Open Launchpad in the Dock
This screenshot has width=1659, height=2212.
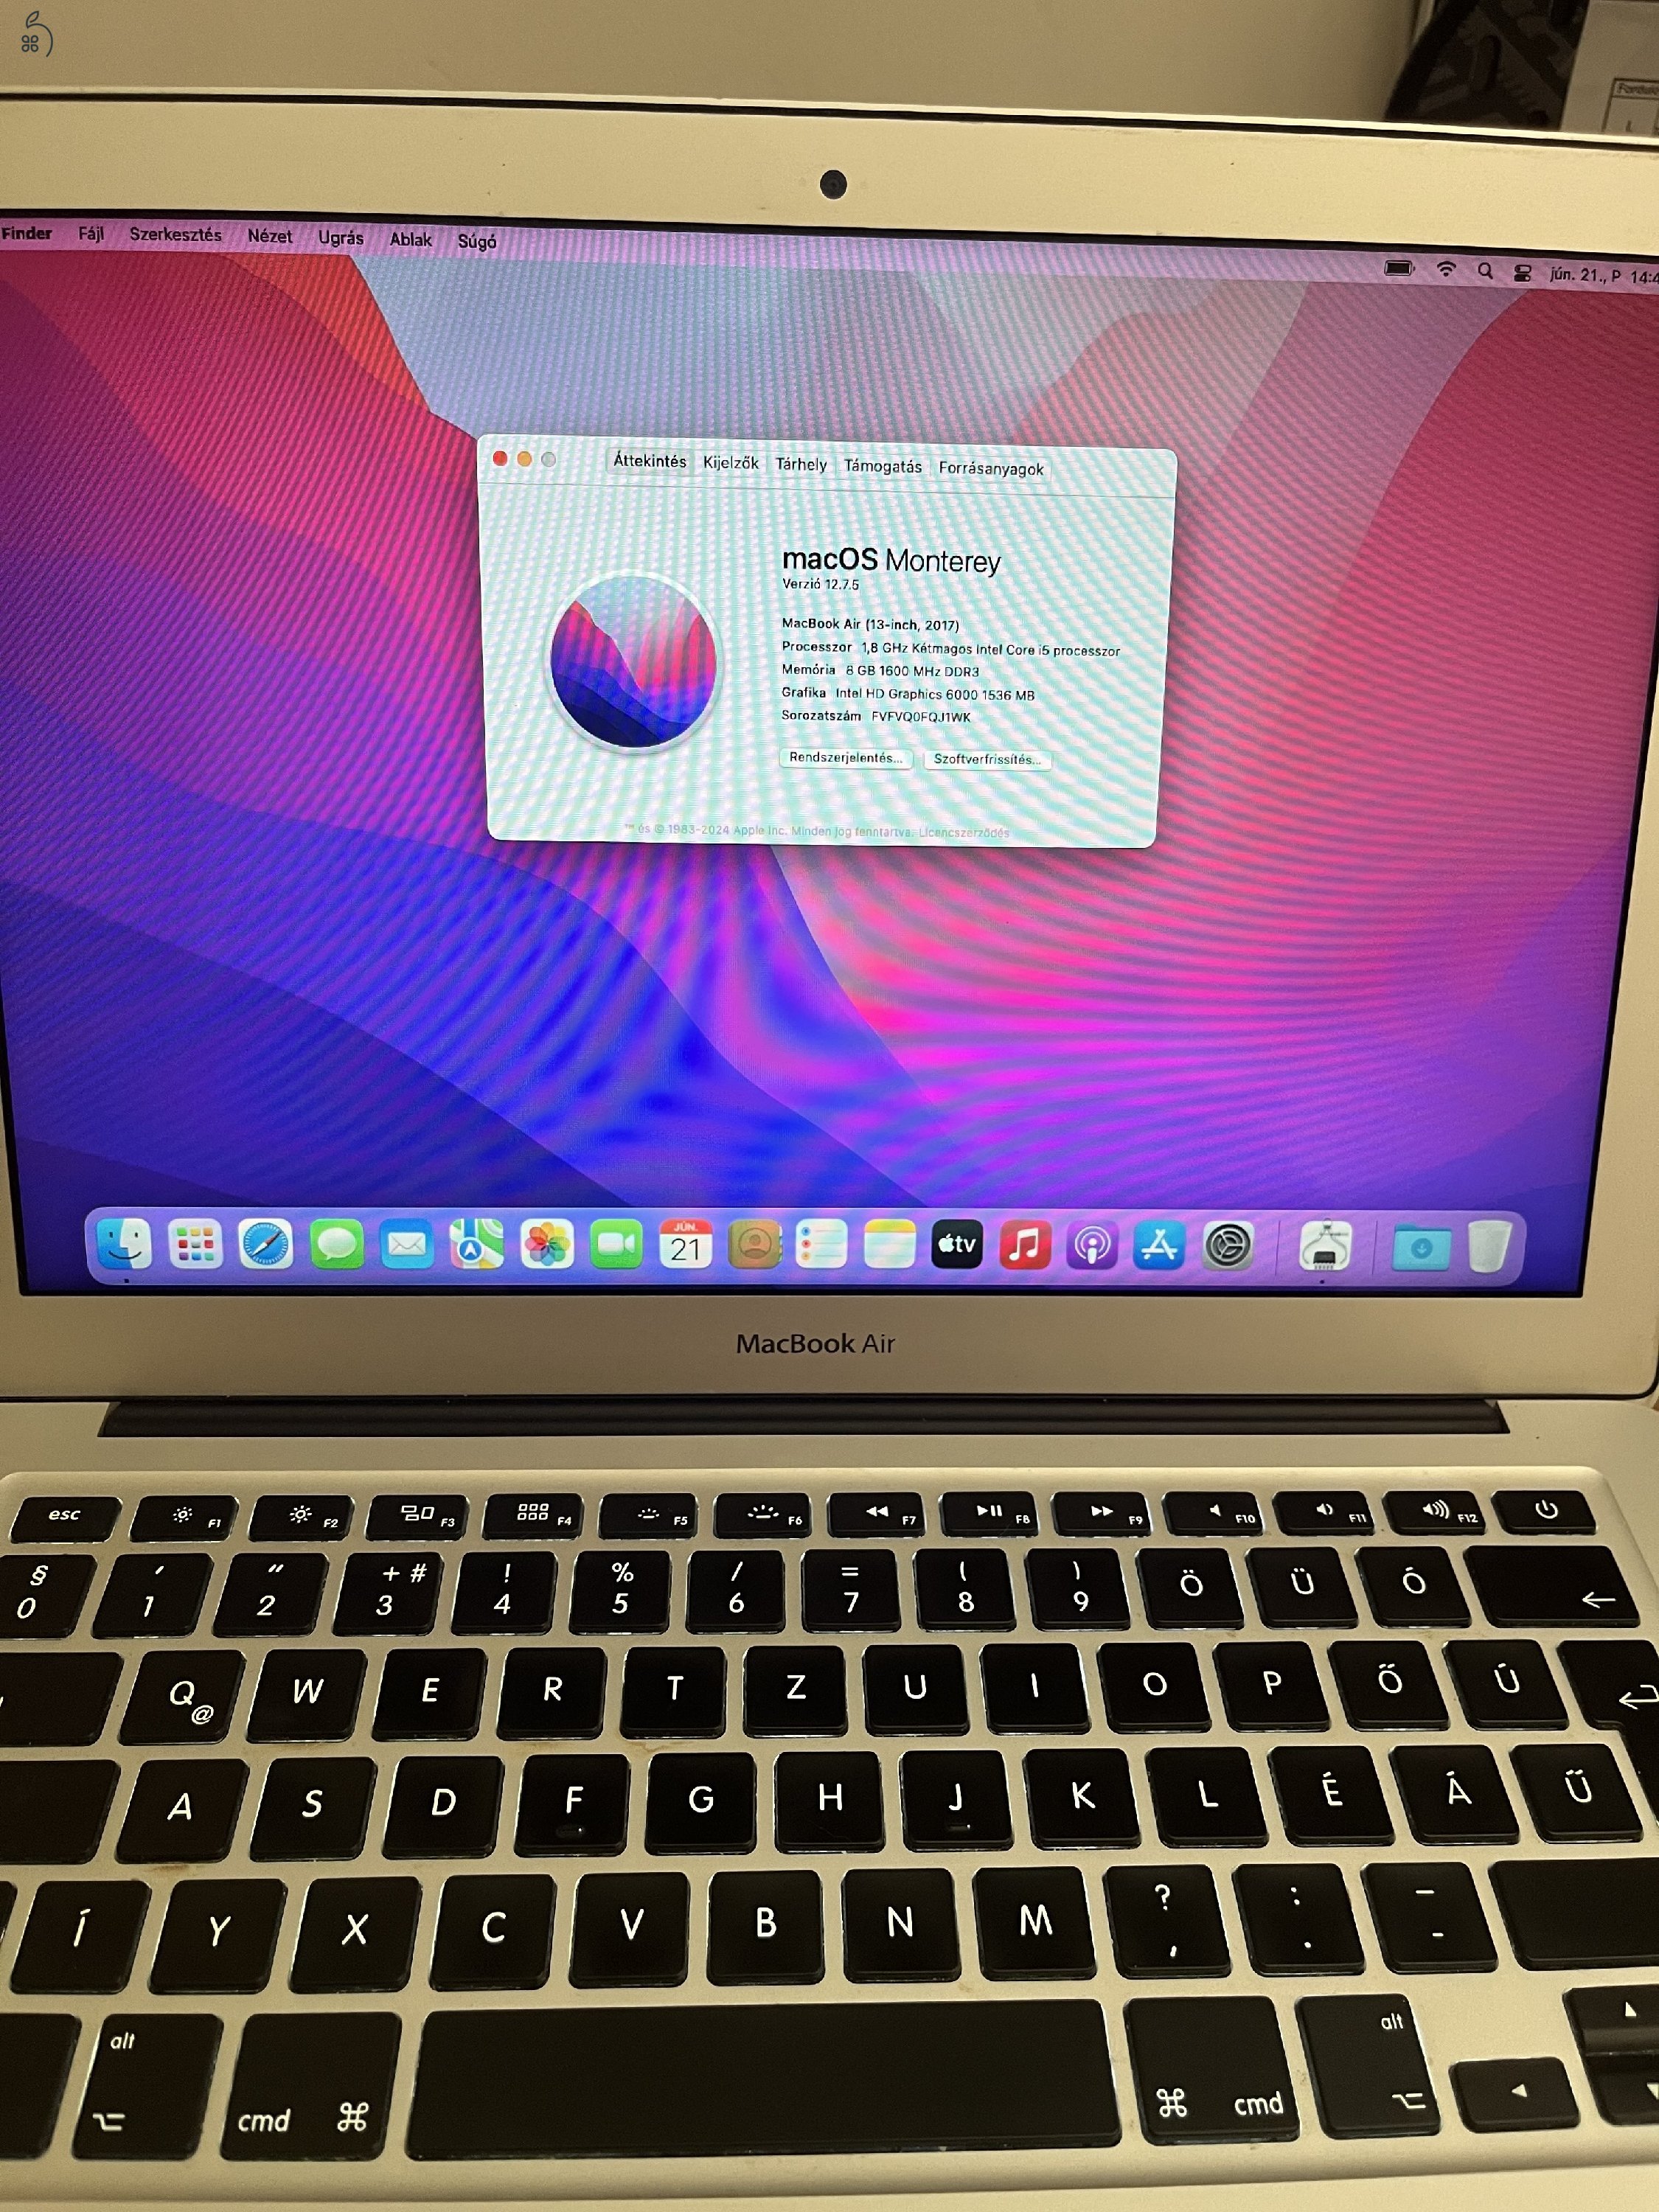click(x=195, y=1243)
